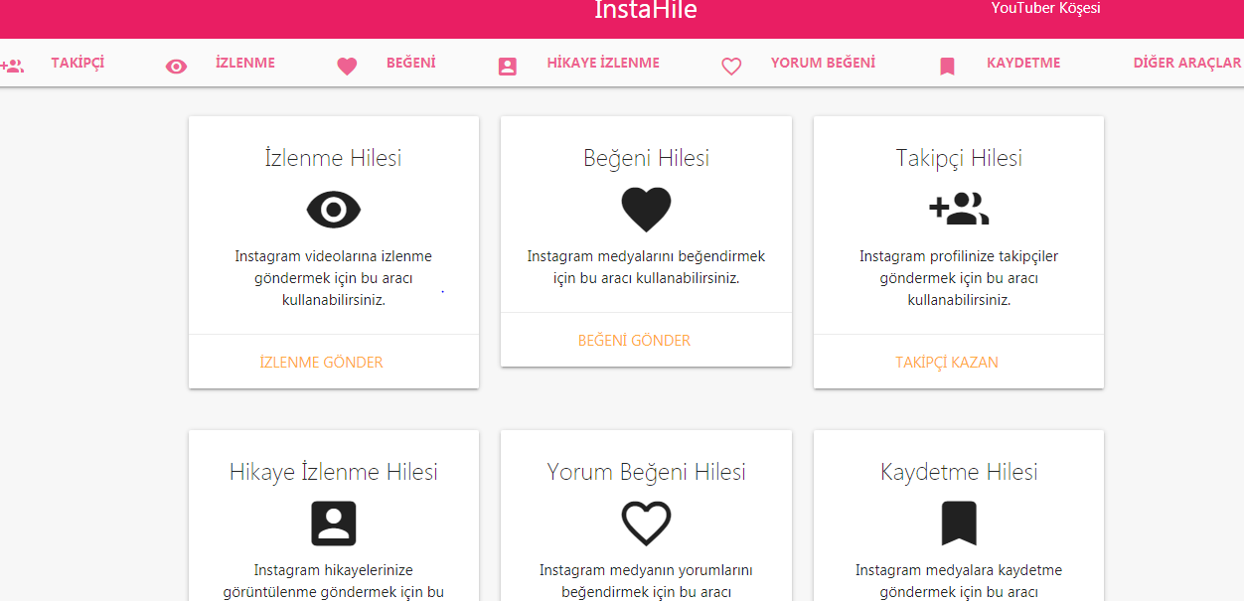The image size is (1244, 601).
Task: Expand the DİĞER ARAÇLAR menu
Action: pos(1186,63)
